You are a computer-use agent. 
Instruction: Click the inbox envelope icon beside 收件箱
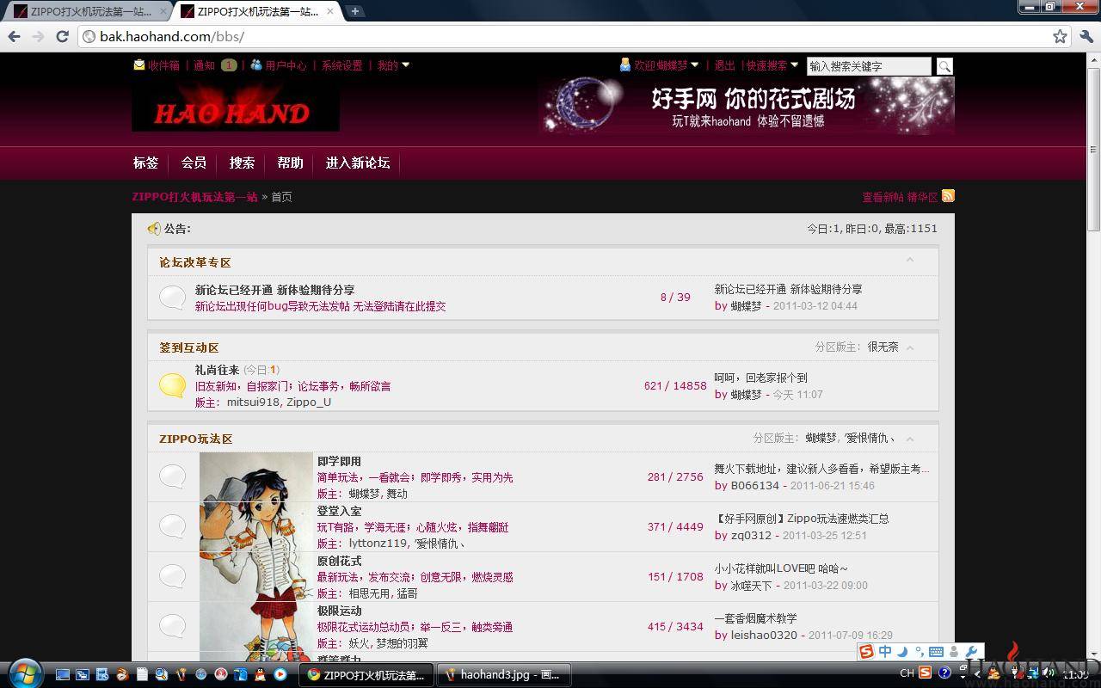138,64
